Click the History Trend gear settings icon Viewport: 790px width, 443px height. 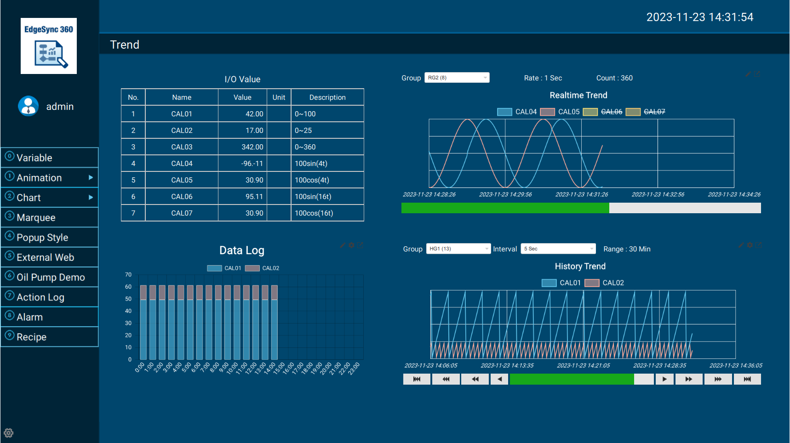pos(750,245)
